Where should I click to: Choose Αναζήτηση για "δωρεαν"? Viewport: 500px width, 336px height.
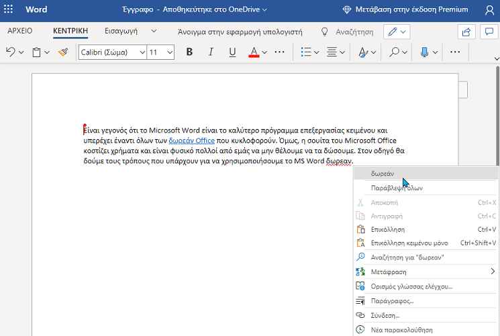tap(426, 257)
